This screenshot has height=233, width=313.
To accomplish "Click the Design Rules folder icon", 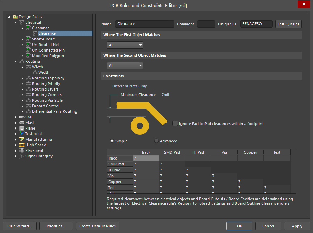I will coord(15,17).
